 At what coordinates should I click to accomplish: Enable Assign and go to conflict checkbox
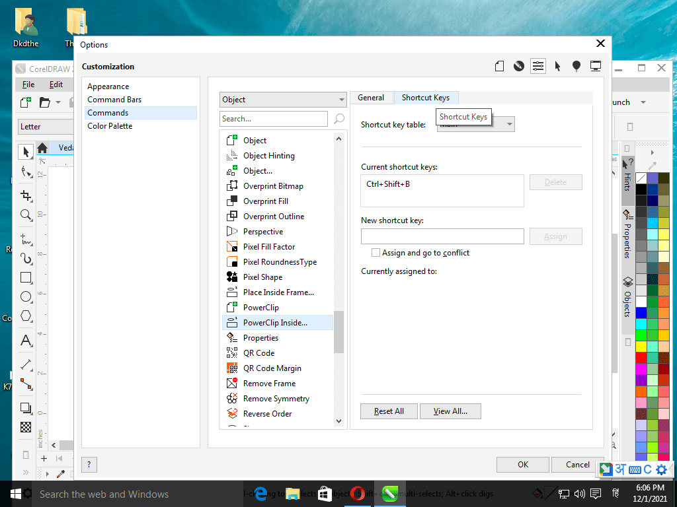tap(376, 253)
